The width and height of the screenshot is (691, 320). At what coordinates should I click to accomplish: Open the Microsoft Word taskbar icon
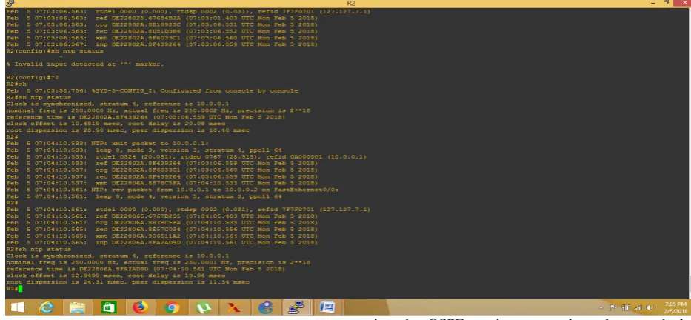tap(327, 307)
